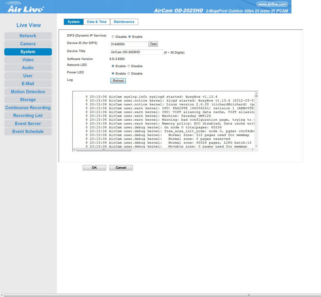View the Recording List
Viewport: 321px width, 297px height.
point(28,116)
